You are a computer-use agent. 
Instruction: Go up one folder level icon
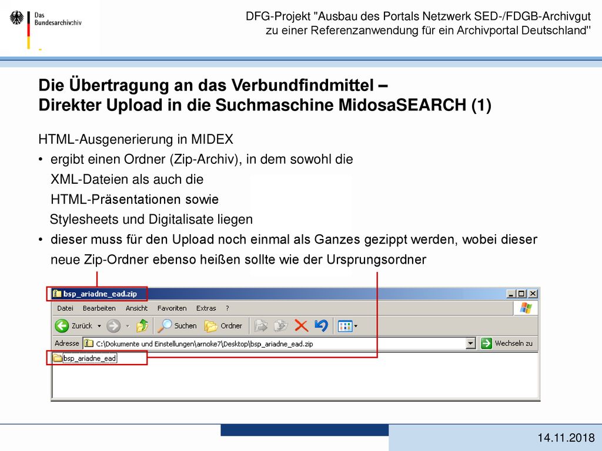pos(142,325)
